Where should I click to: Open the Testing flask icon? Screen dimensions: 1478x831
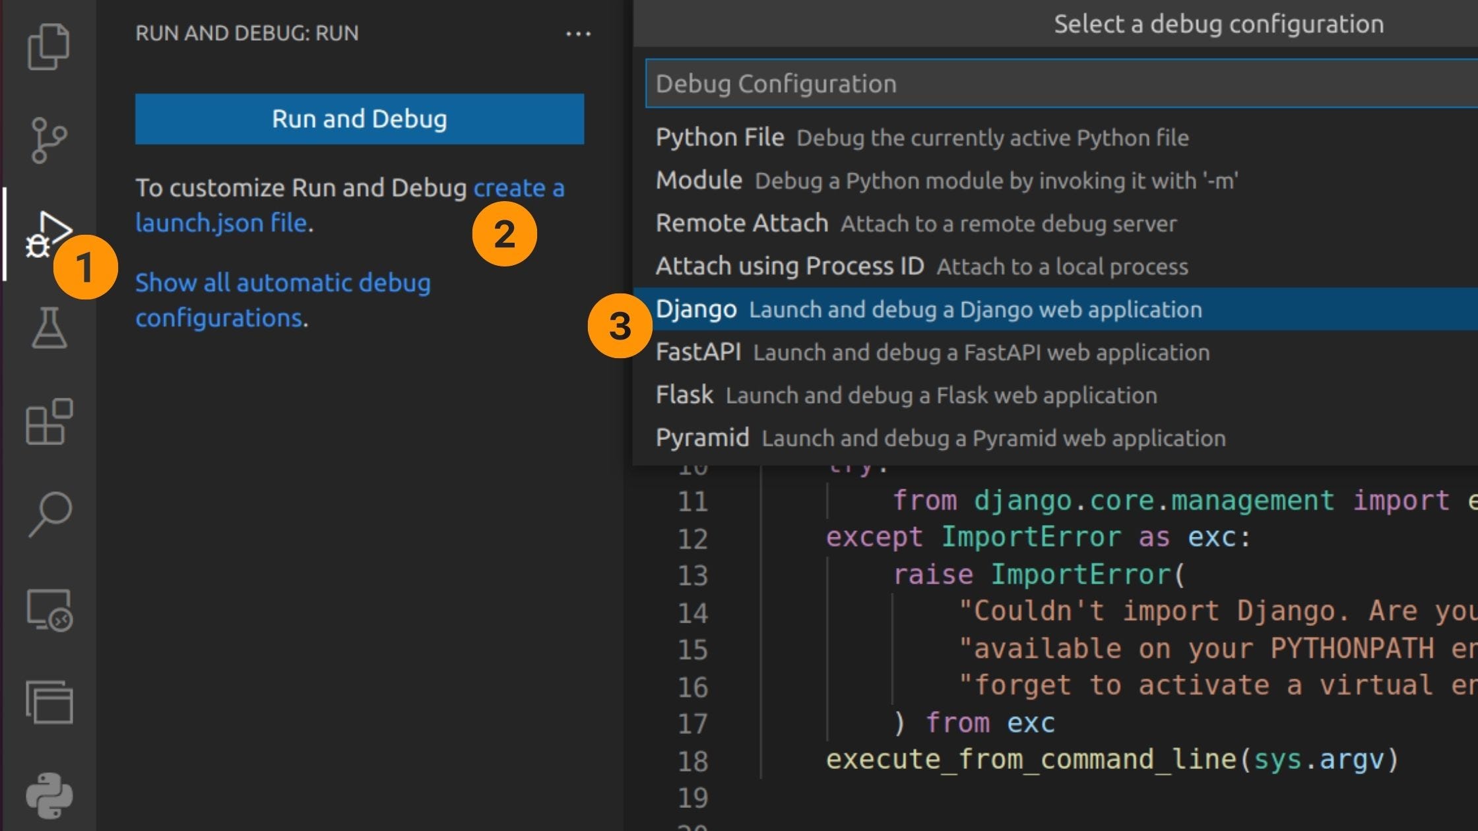pyautogui.click(x=49, y=328)
